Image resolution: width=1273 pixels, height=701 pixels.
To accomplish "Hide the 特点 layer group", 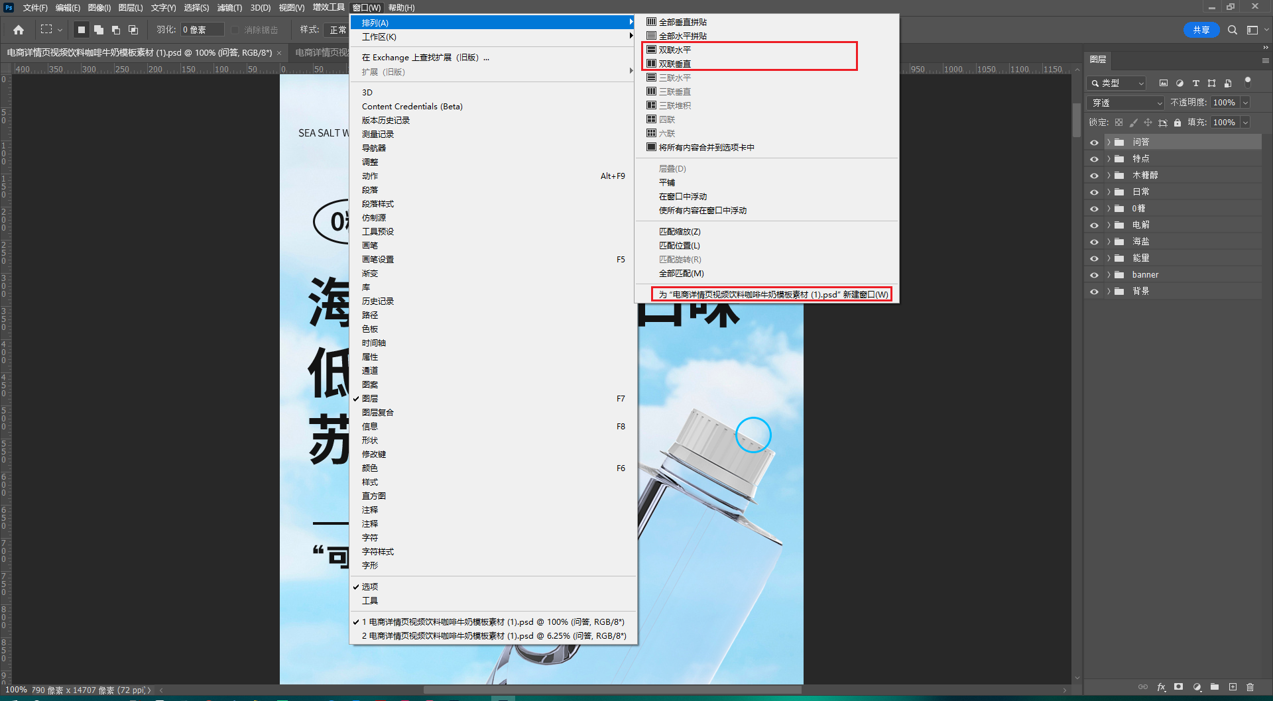I will point(1094,159).
